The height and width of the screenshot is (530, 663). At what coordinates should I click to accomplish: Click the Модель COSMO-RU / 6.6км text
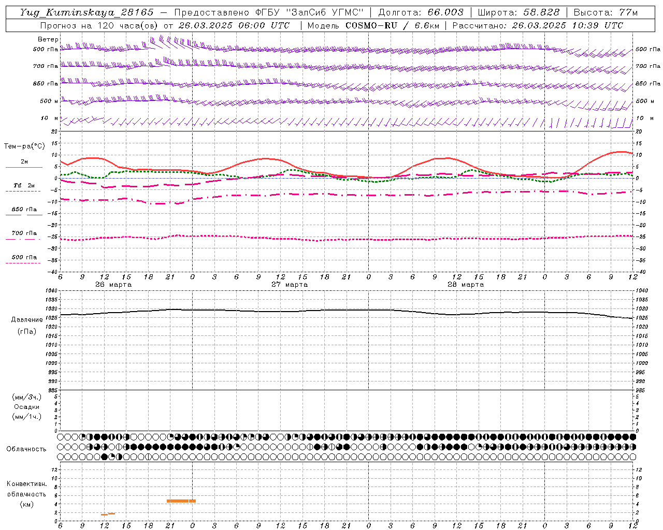(373, 25)
